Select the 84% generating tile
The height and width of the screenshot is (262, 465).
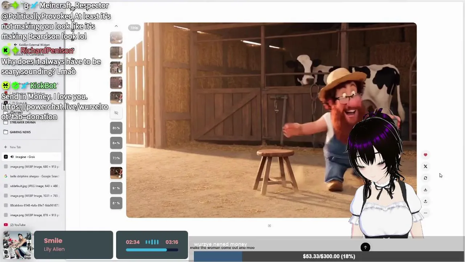(x=116, y=143)
